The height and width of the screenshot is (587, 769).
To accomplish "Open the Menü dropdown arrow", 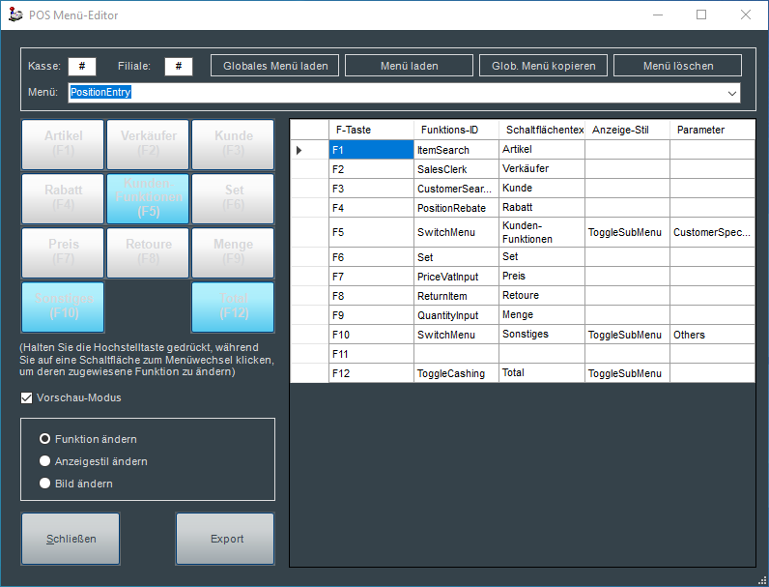I will (731, 93).
